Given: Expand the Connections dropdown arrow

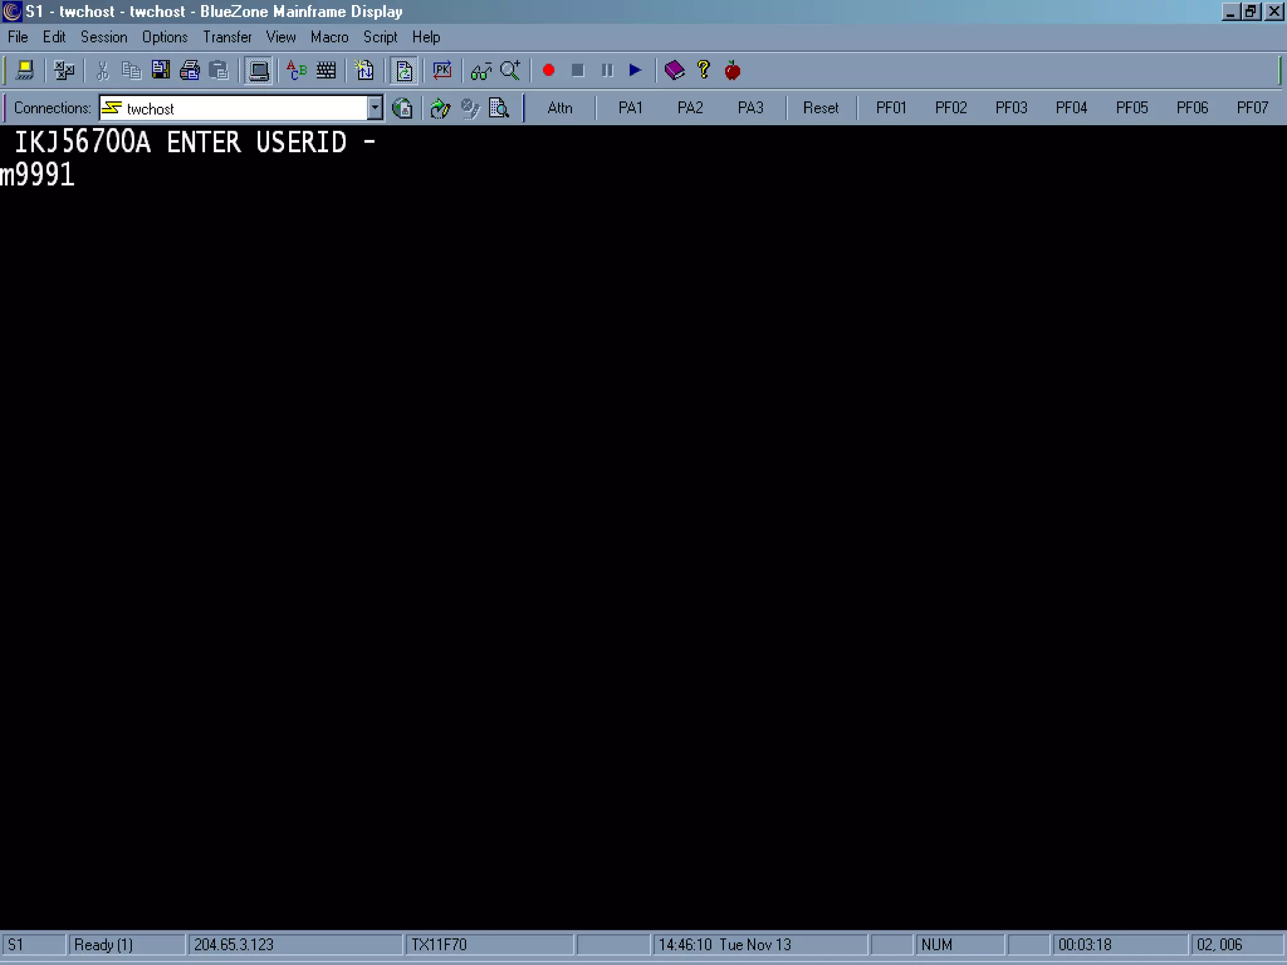Looking at the screenshot, I should pos(375,108).
